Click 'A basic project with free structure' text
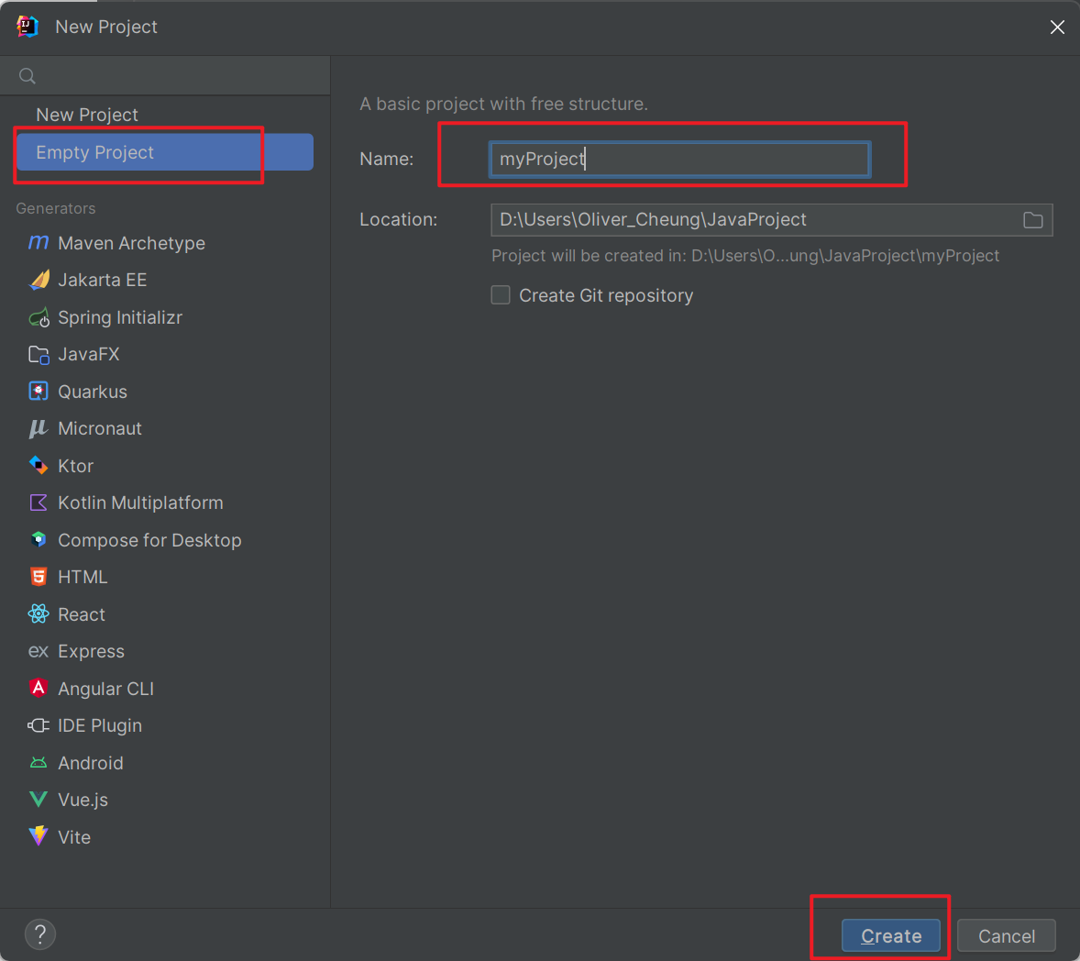The width and height of the screenshot is (1080, 961). pos(503,104)
